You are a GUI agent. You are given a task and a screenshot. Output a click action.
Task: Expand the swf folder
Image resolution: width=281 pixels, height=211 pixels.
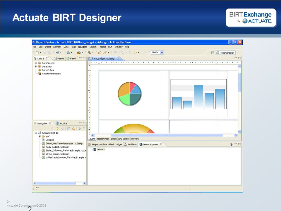click(40, 136)
